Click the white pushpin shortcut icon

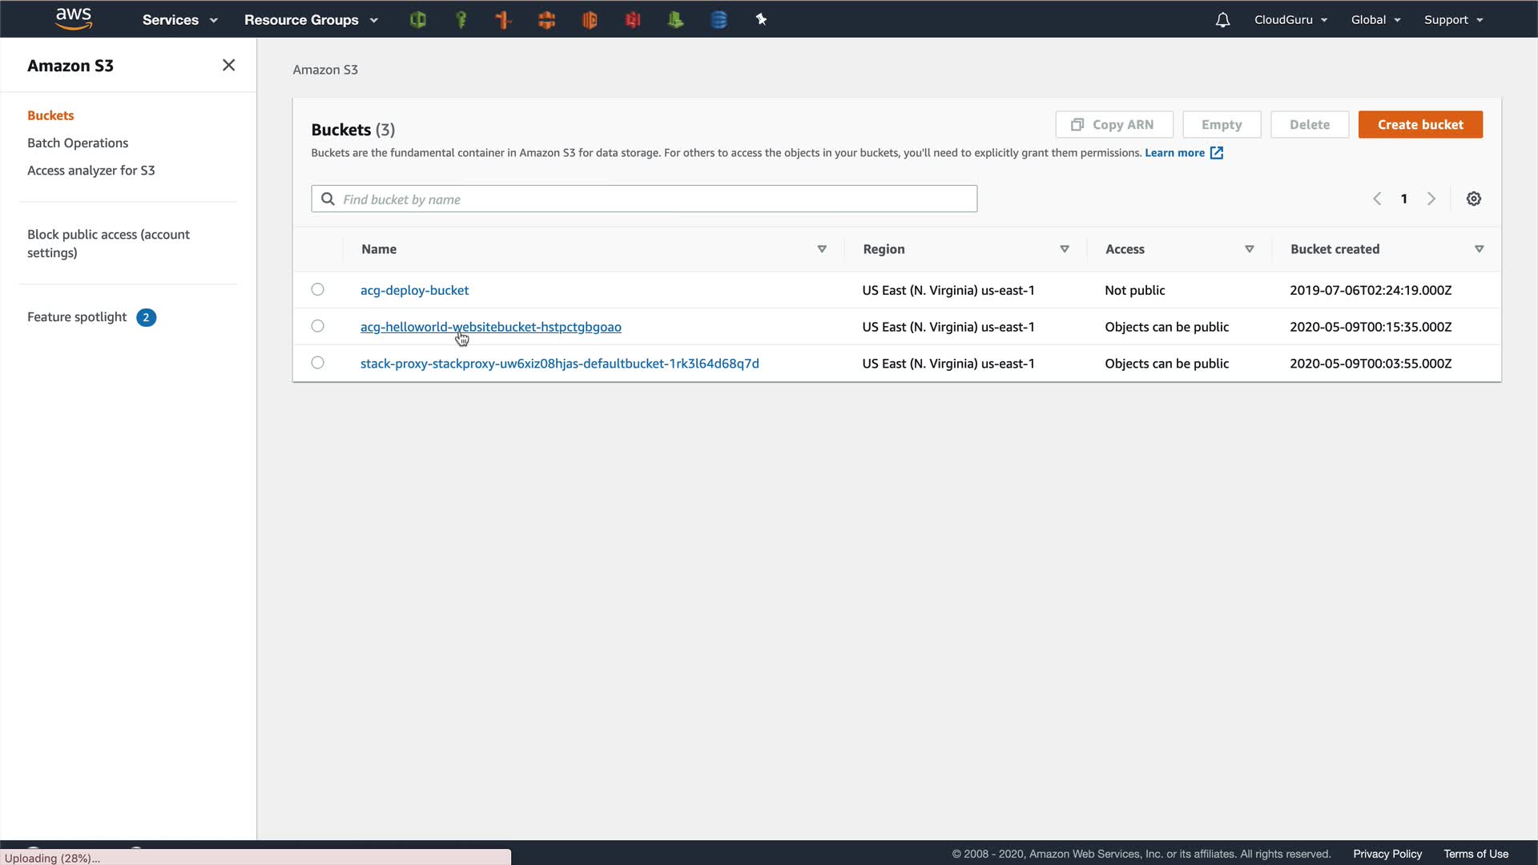point(761,20)
